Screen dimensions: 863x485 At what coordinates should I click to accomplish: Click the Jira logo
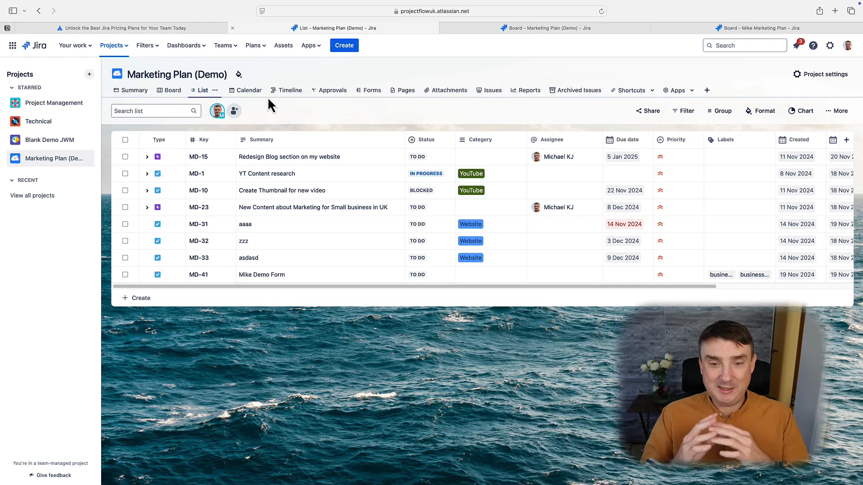(x=34, y=45)
